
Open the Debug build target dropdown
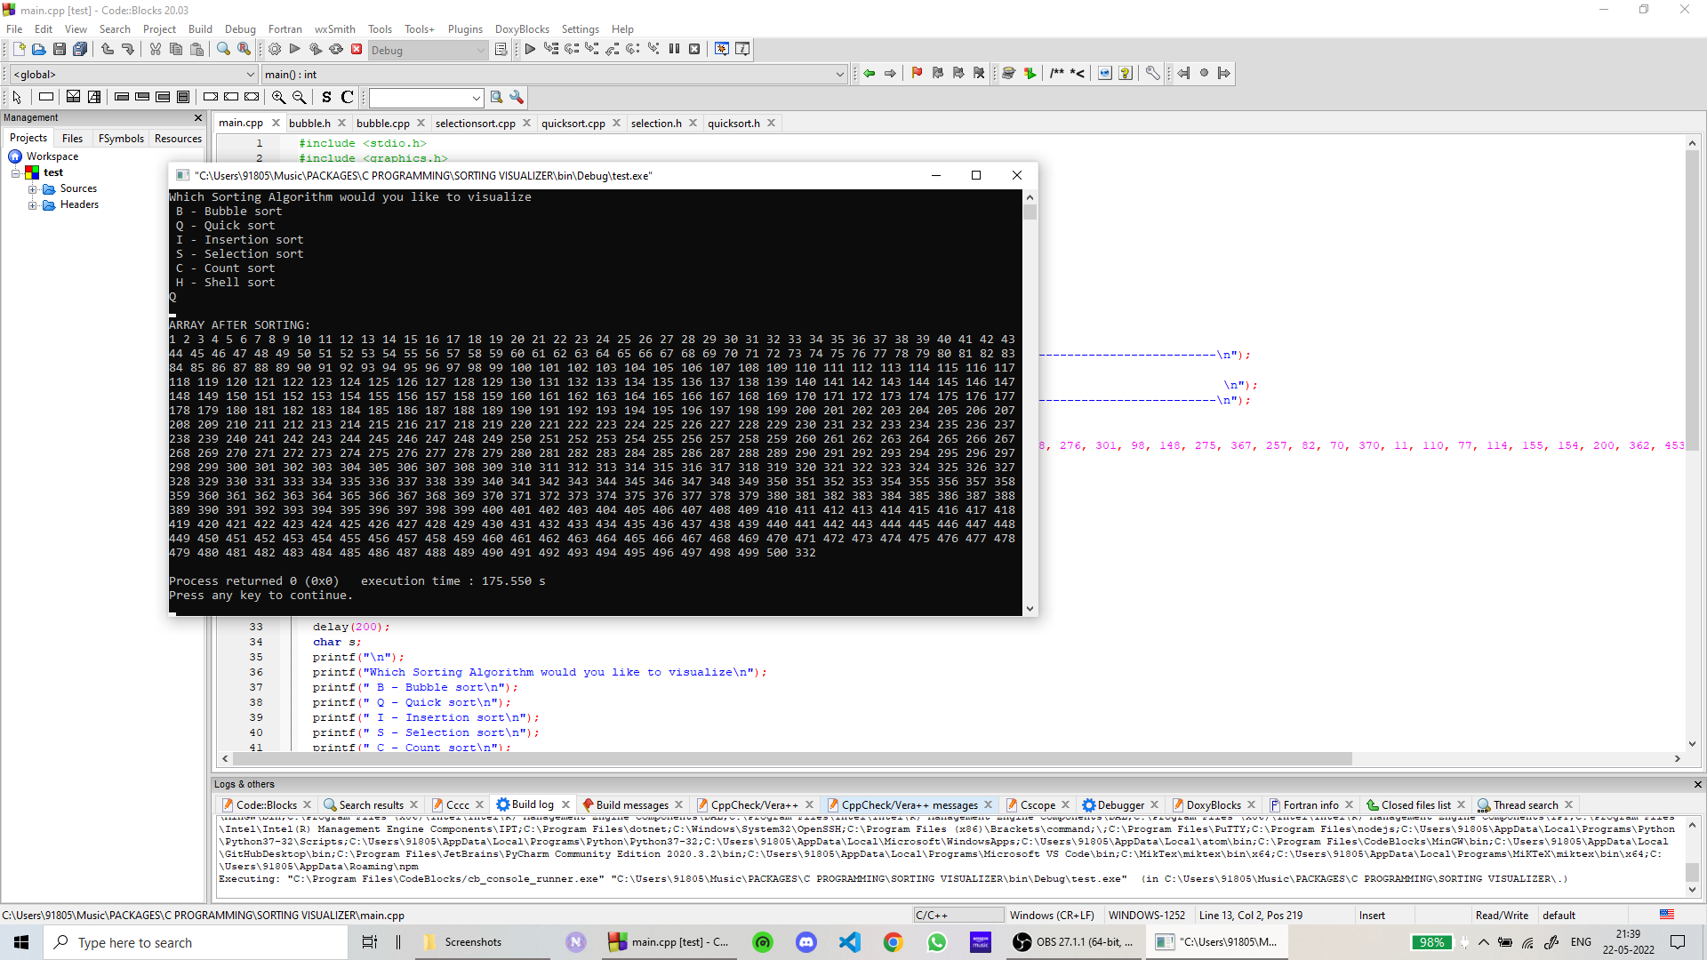click(429, 50)
